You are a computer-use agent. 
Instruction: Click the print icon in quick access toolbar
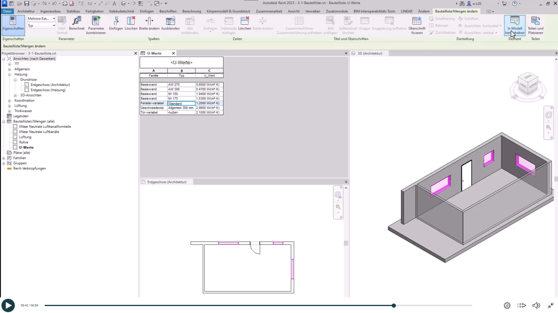(65, 3)
